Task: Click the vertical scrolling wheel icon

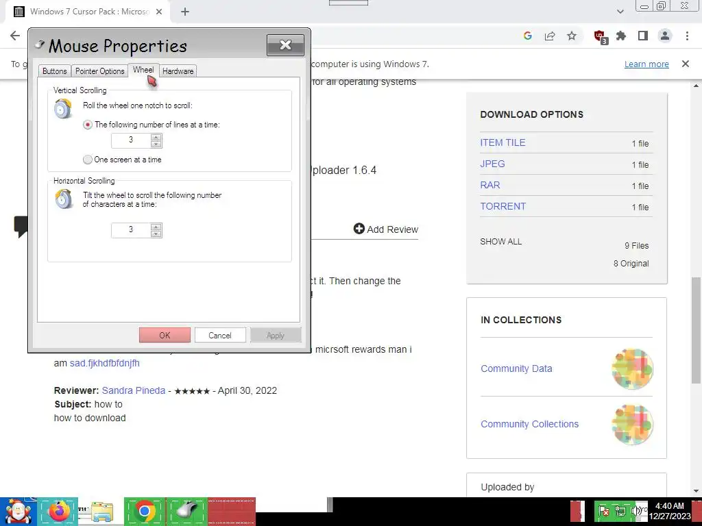Action: click(63, 109)
